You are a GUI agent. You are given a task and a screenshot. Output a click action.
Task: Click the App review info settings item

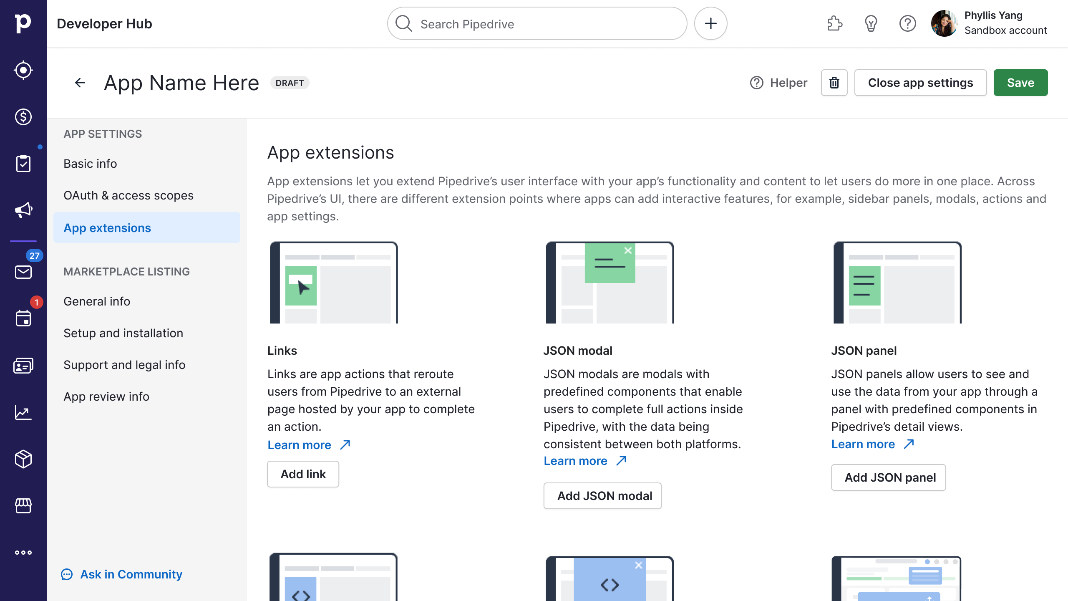[106, 396]
